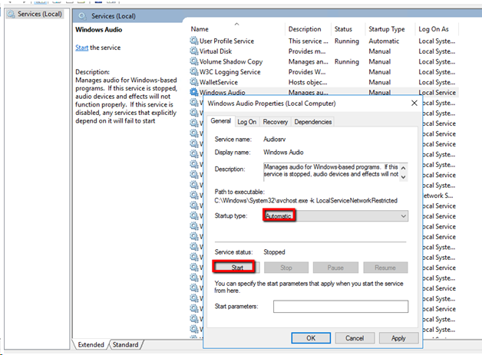Select the User Profile Service row
The image size is (482, 355).
click(323, 41)
